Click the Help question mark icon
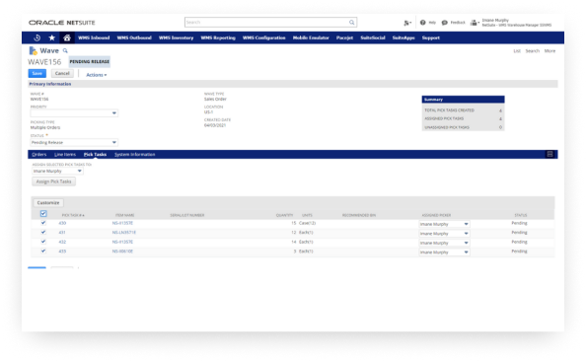Image resolution: width=586 pixels, height=362 pixels. [422, 23]
